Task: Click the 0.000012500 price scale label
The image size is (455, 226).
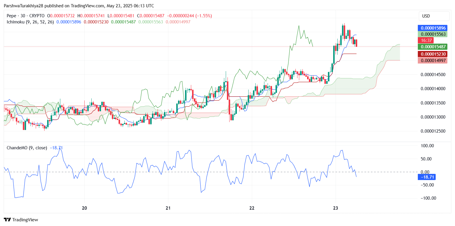Action: click(x=433, y=131)
